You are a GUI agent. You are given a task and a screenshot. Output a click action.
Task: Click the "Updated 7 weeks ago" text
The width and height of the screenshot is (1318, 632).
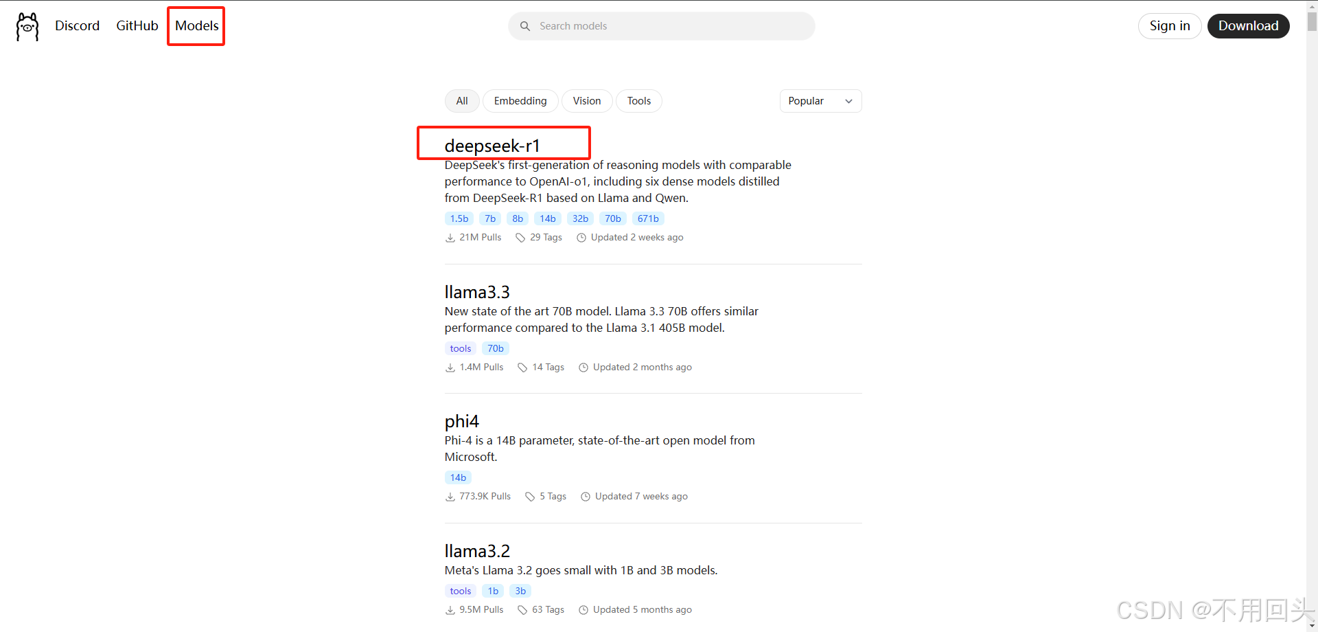(641, 497)
